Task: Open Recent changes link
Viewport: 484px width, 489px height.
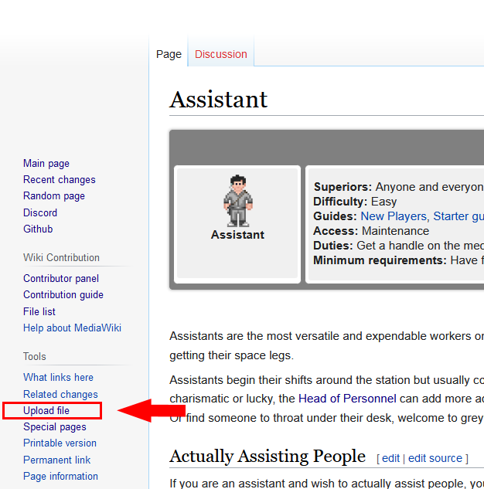Action: point(60,179)
